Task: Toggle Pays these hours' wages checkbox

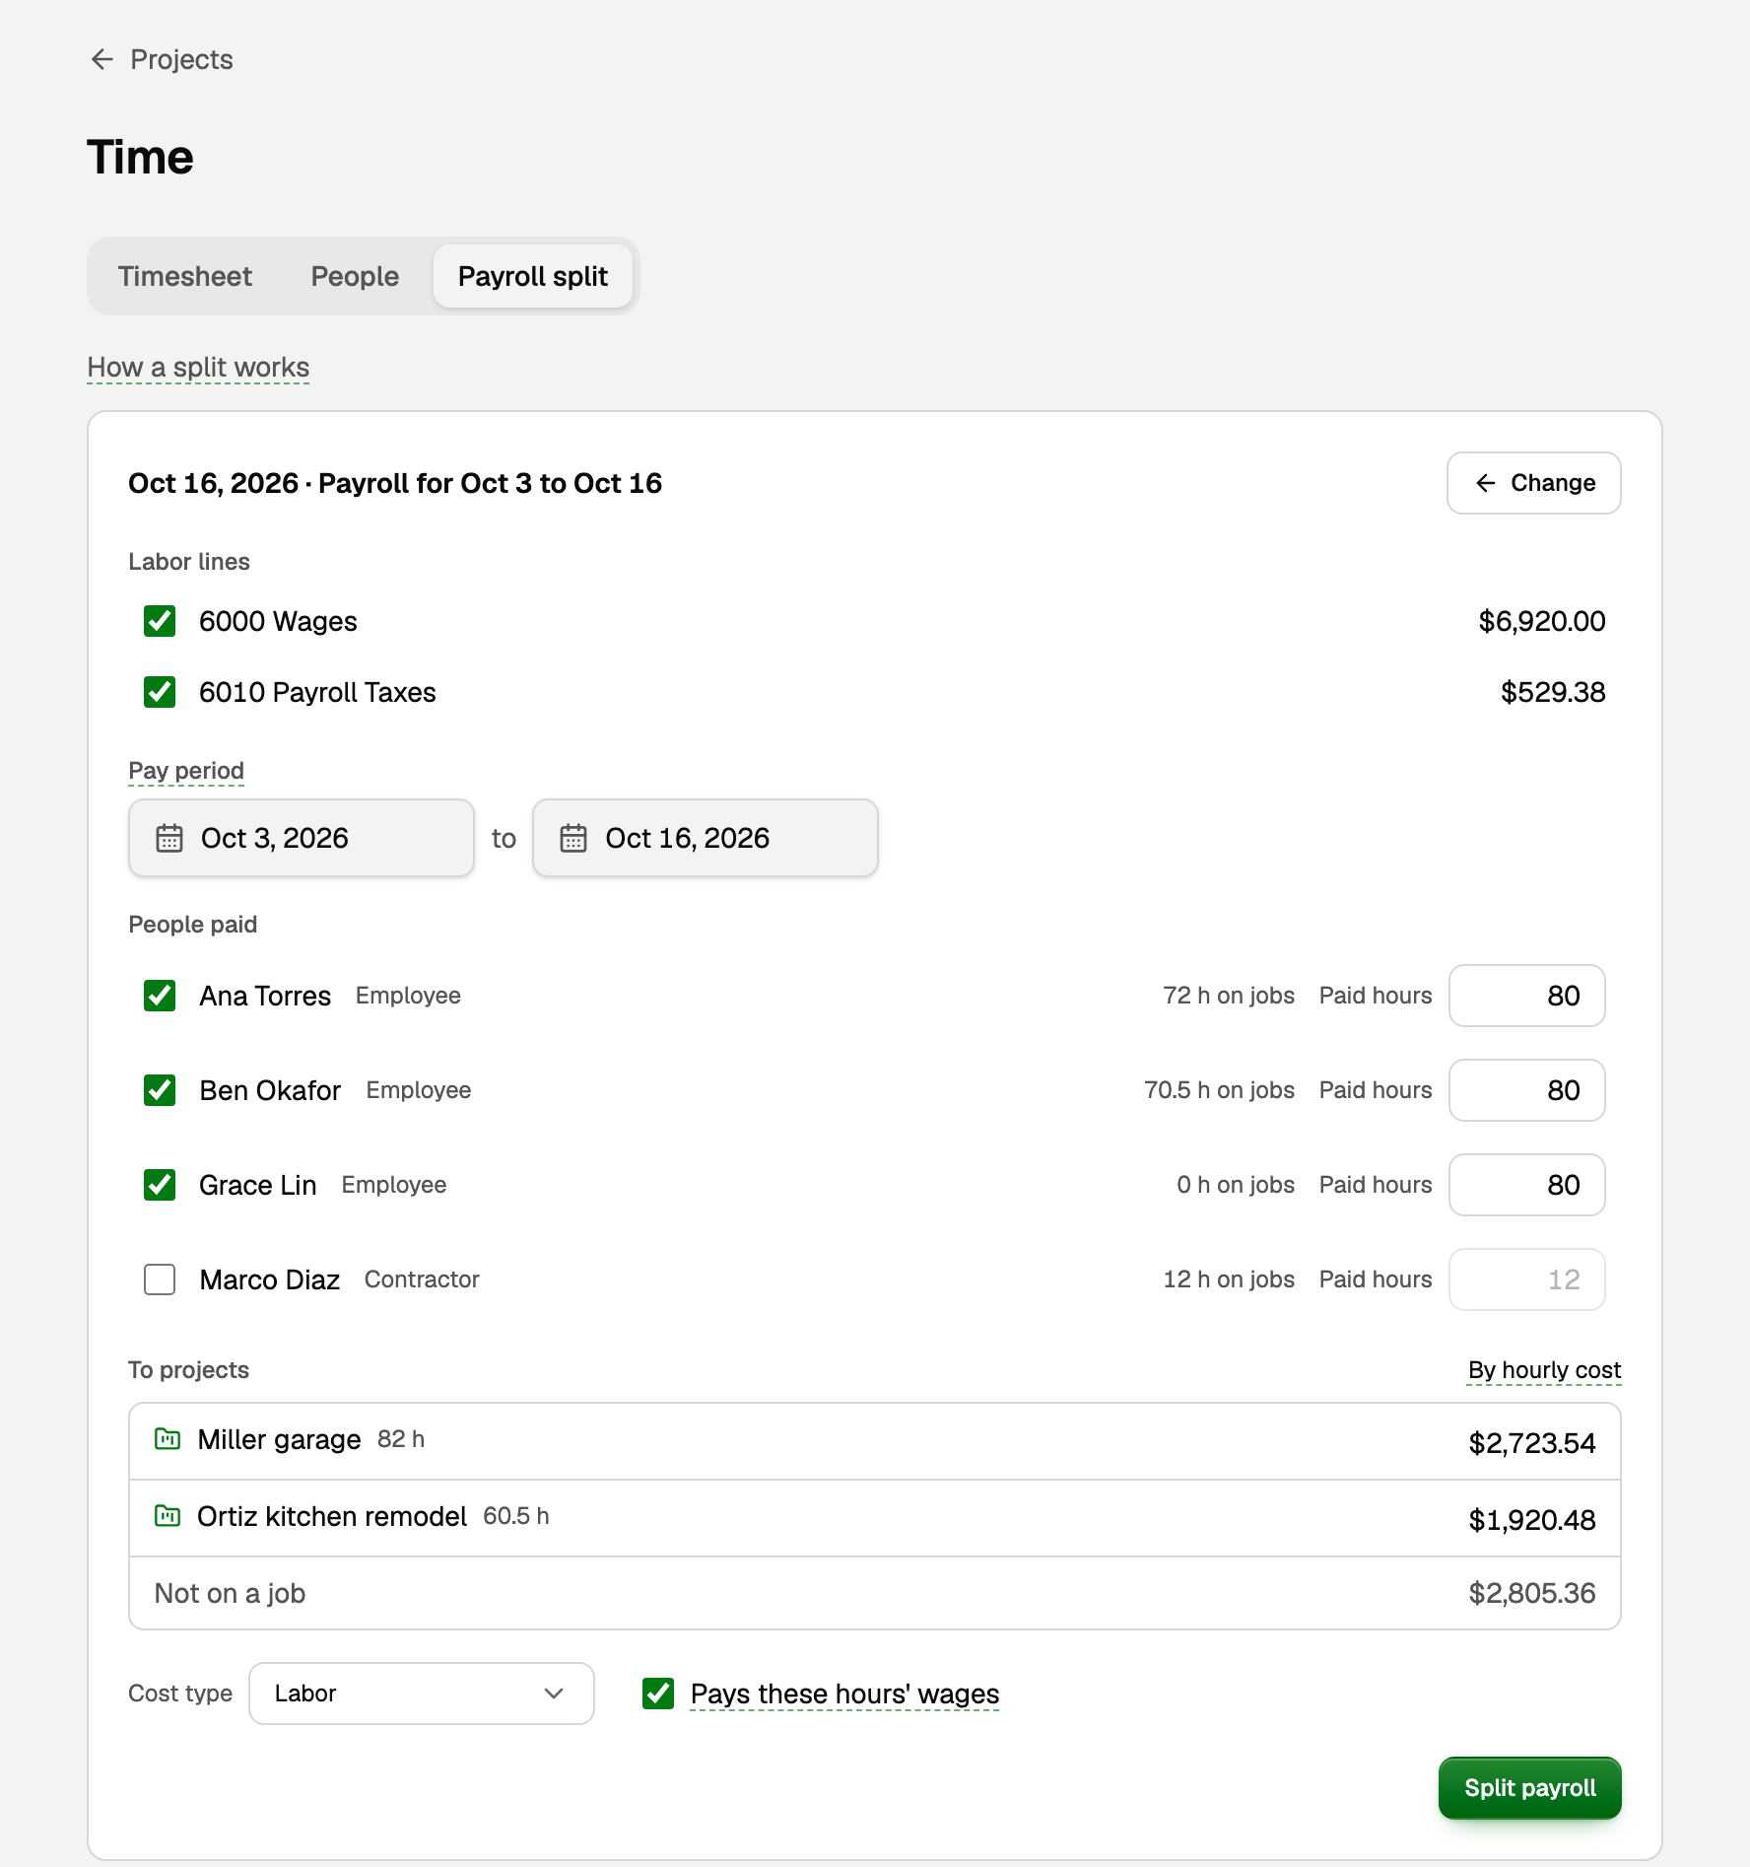Action: coord(658,1694)
